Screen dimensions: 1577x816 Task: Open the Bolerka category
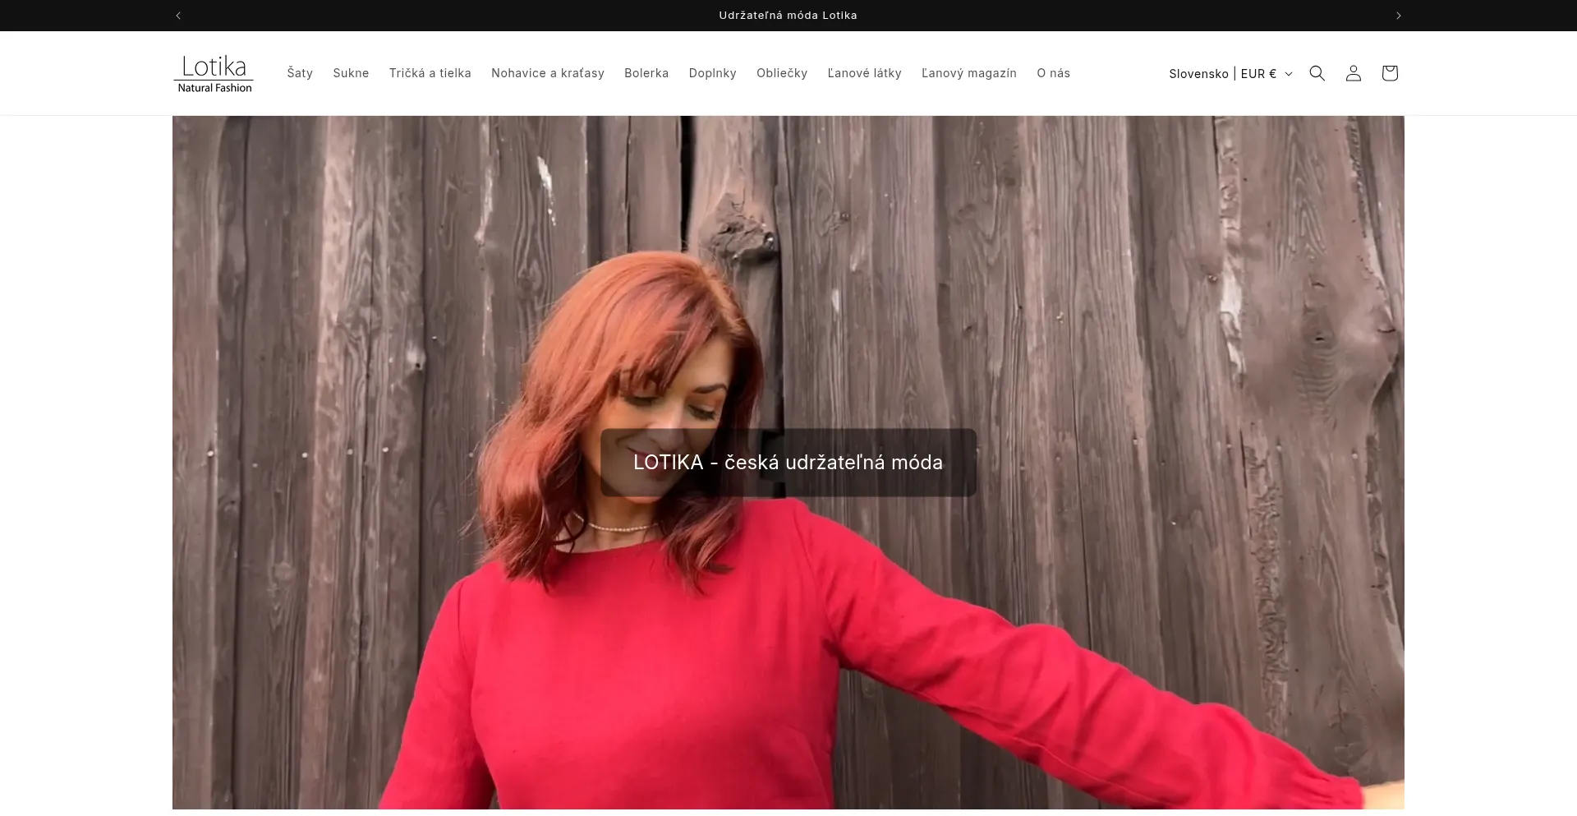coord(646,73)
